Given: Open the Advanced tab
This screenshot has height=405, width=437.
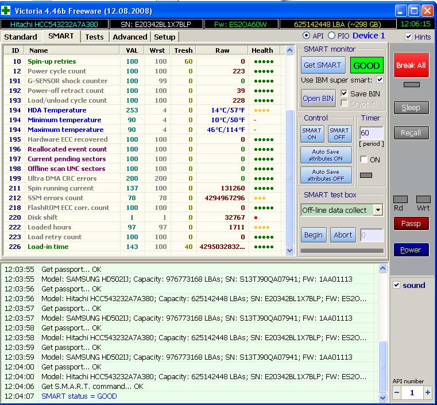Looking at the screenshot, I should click(x=130, y=37).
